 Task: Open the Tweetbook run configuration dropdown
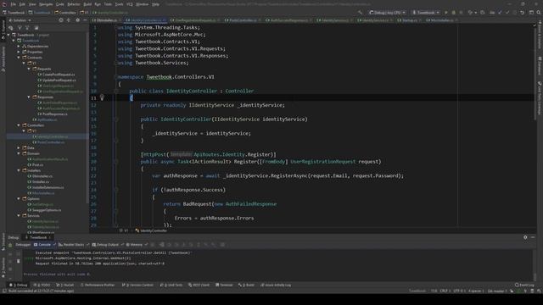[x=426, y=13]
